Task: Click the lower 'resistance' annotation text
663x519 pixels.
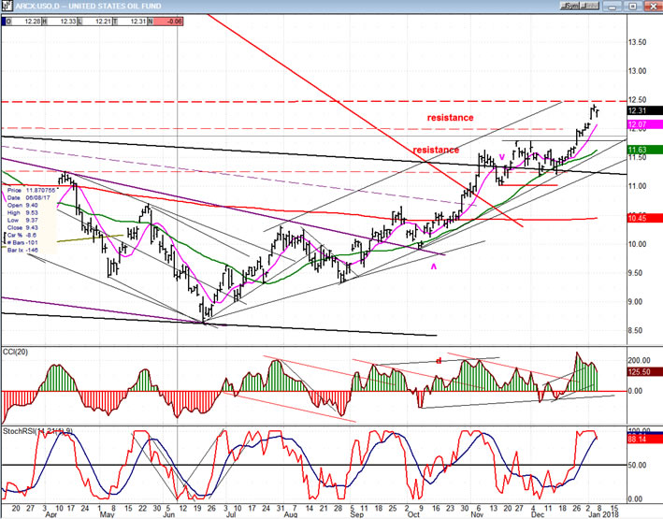Action: pos(436,150)
